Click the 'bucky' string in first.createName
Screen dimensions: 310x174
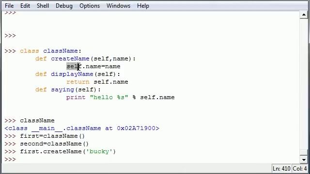tap(99, 151)
